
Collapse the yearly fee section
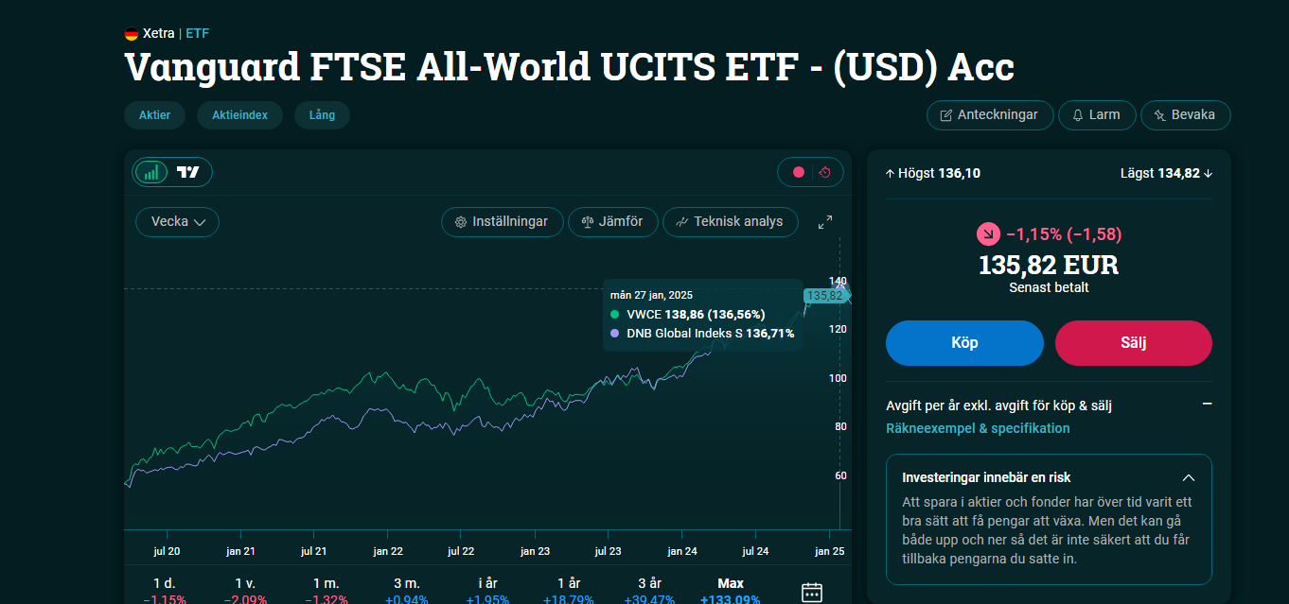point(1207,405)
